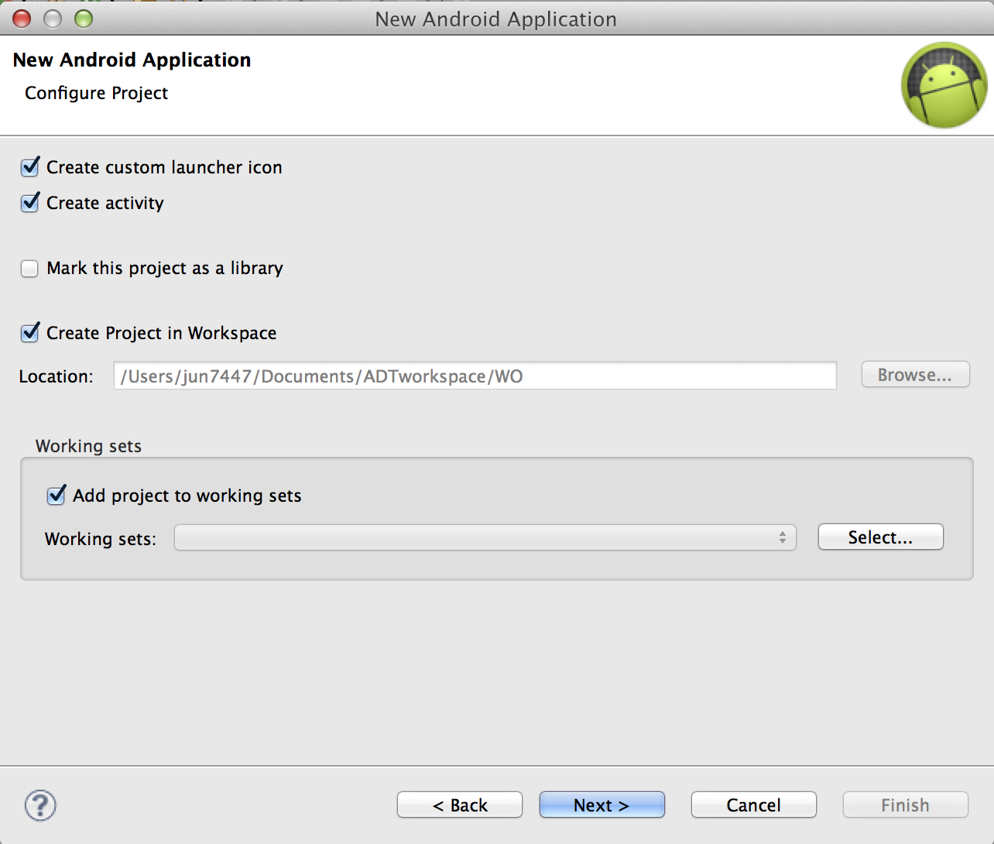Uncheck Add project to working sets
This screenshot has width=994, height=844.
click(57, 496)
